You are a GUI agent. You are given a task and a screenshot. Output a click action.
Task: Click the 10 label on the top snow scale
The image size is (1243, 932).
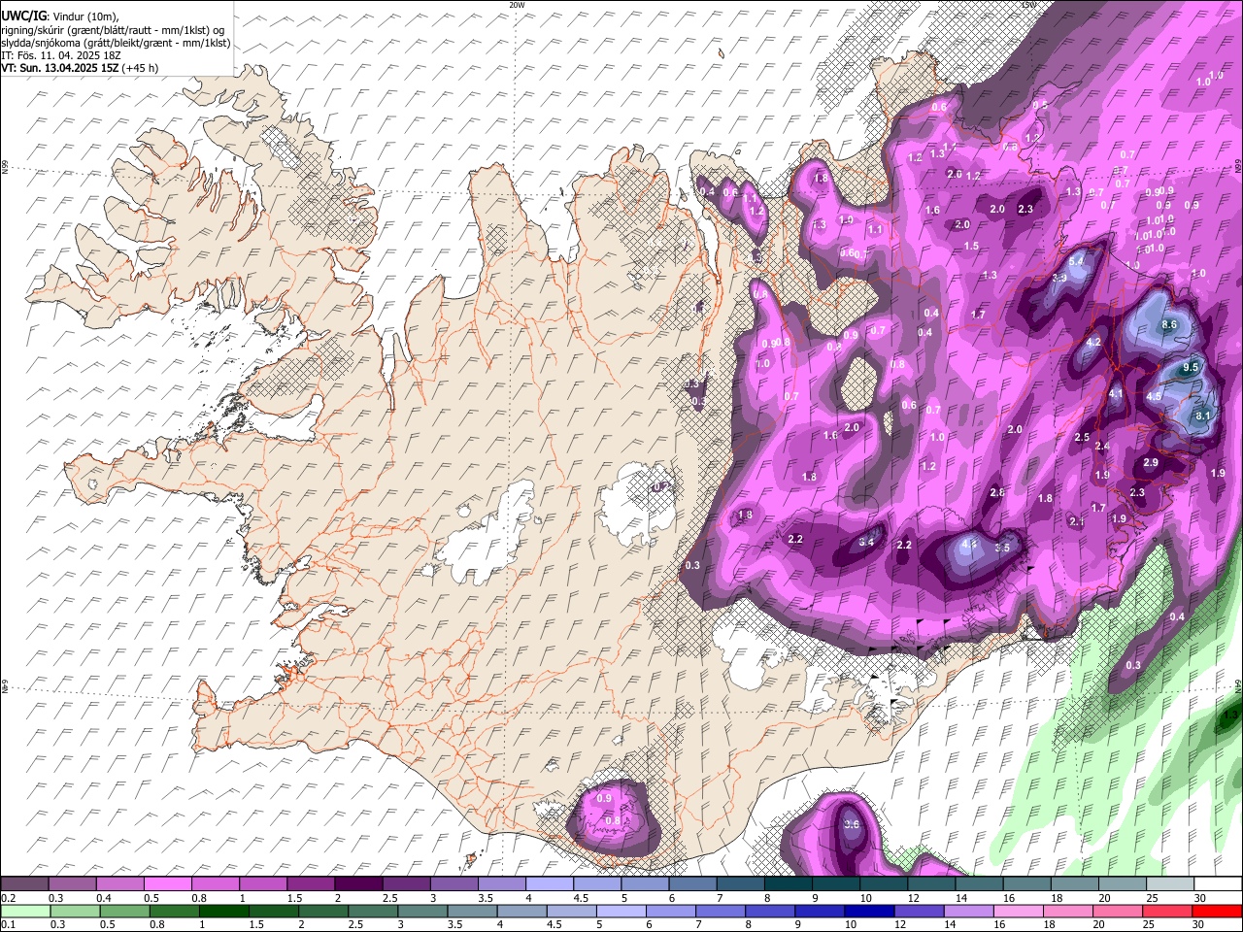tap(866, 898)
